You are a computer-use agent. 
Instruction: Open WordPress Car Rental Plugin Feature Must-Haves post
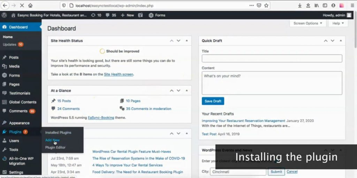pos(131,152)
